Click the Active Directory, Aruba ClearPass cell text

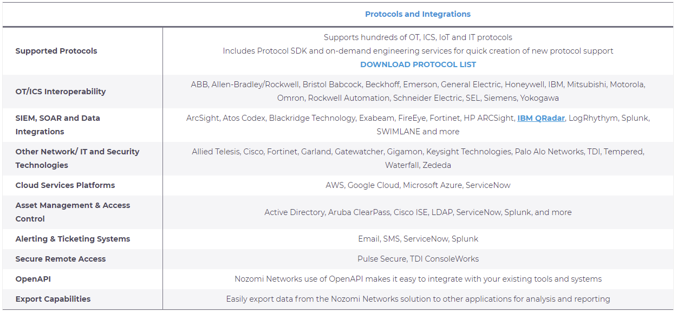pyautogui.click(x=418, y=212)
